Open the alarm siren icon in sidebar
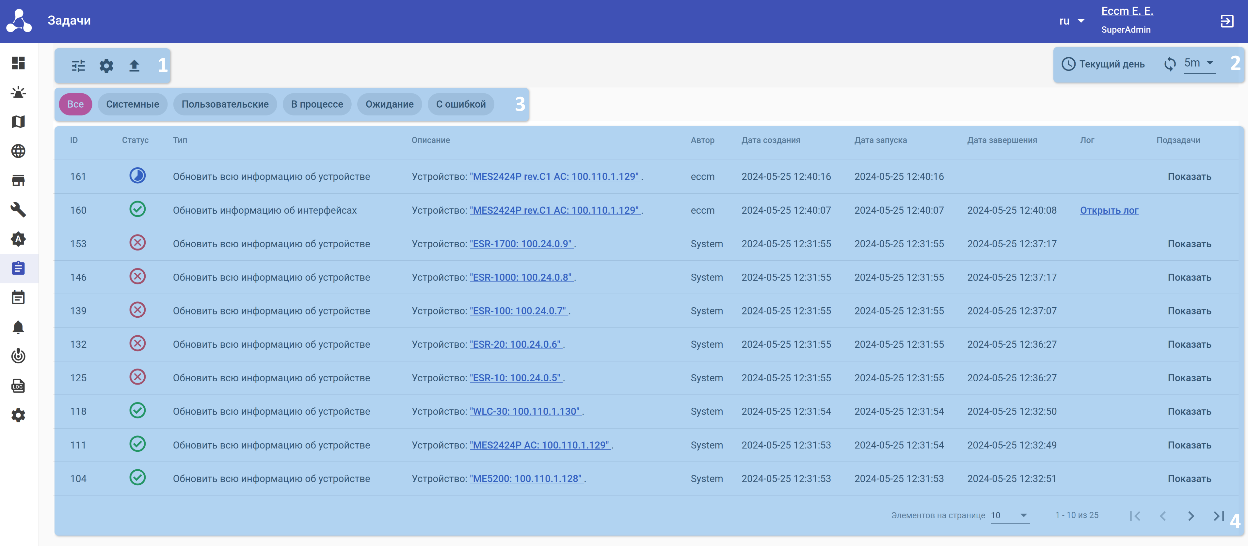Image resolution: width=1248 pixels, height=546 pixels. point(18,92)
